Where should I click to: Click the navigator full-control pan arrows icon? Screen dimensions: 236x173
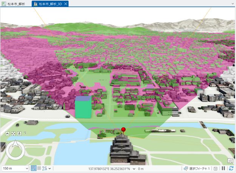tap(14, 134)
